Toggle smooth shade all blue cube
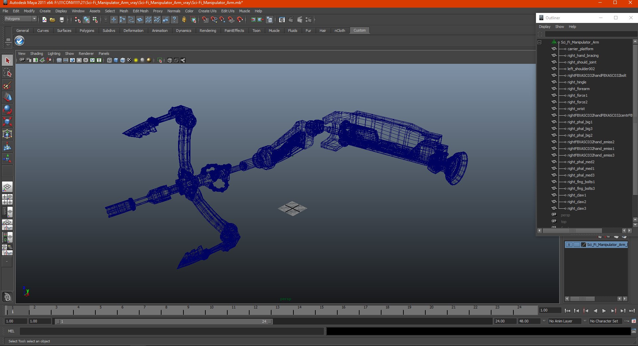The height and width of the screenshot is (346, 638). tap(116, 60)
